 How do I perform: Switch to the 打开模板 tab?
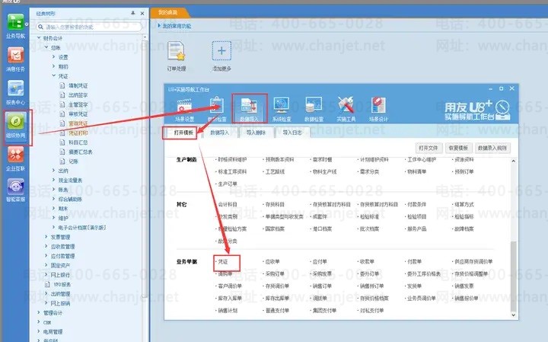pos(184,133)
